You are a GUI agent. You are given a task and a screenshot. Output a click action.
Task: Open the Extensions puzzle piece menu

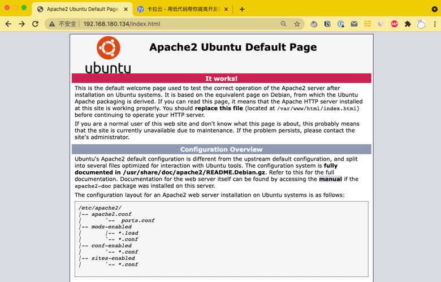[x=408, y=24]
